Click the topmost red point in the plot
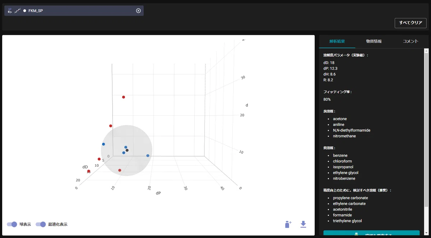 point(124,97)
